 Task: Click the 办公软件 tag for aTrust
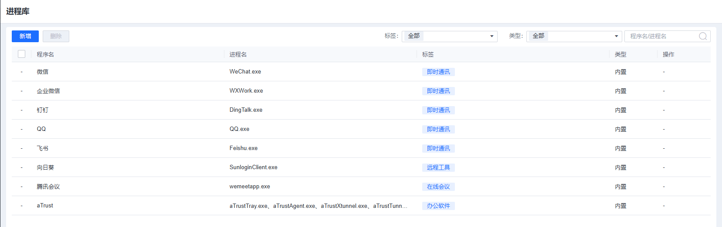[438, 206]
